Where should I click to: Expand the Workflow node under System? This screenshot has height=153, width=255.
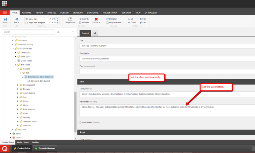pos(13,129)
